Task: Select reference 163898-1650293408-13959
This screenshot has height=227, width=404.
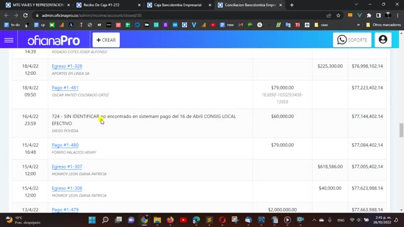Action: 282,98
